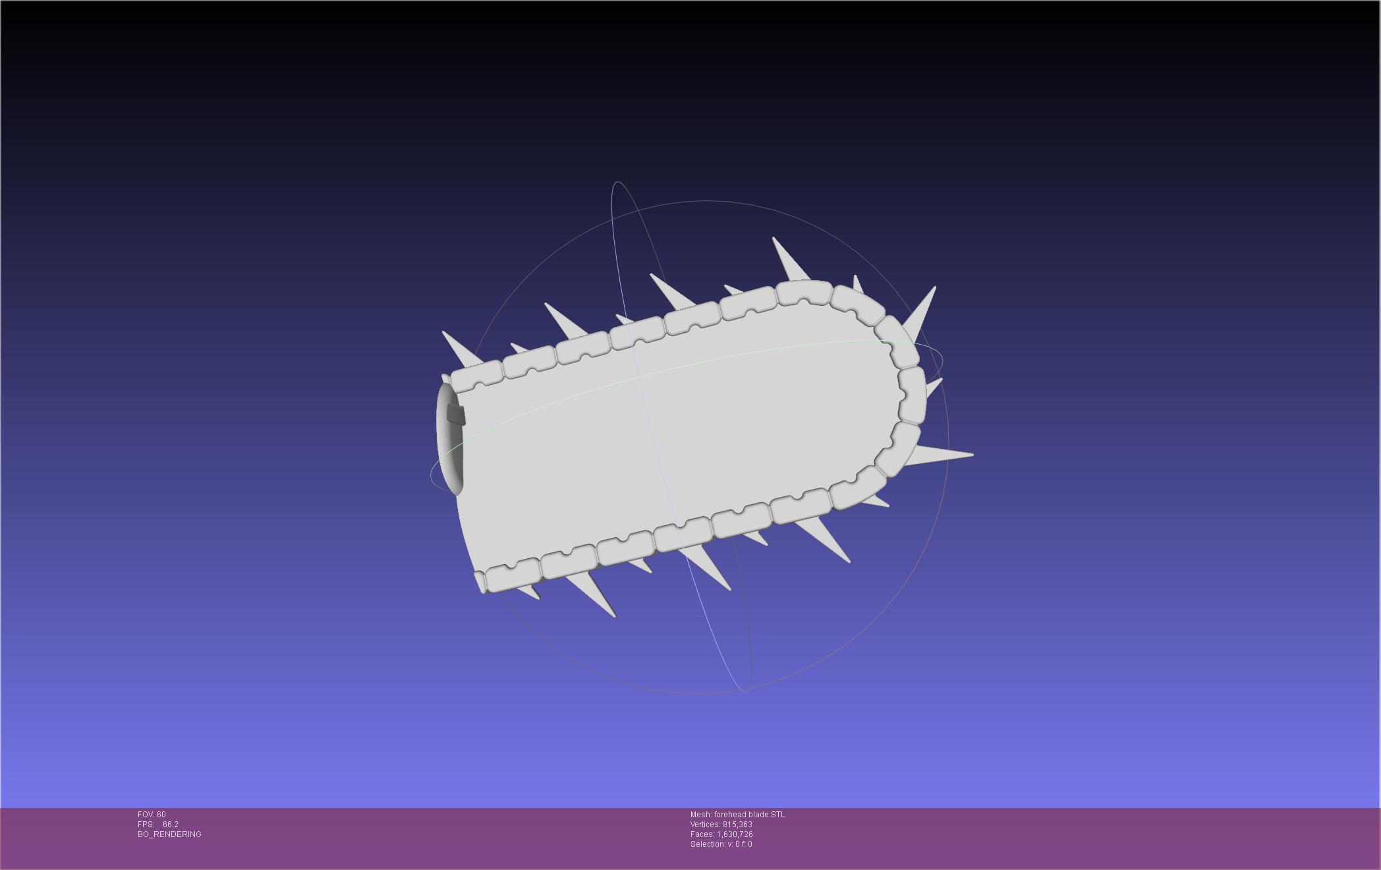Click empty dark background above the model

690,99
